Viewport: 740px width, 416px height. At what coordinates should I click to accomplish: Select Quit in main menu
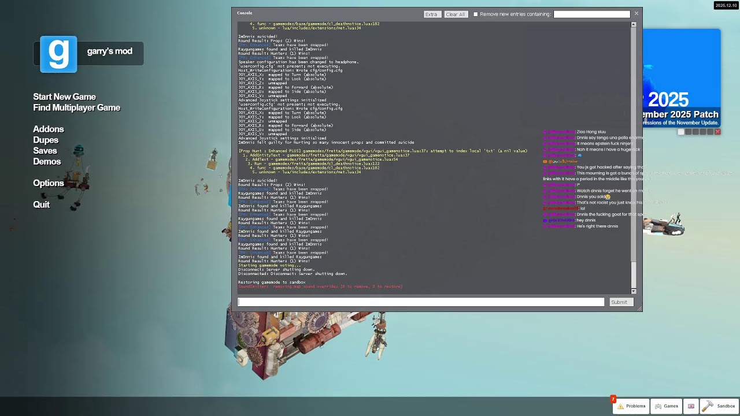coord(42,205)
